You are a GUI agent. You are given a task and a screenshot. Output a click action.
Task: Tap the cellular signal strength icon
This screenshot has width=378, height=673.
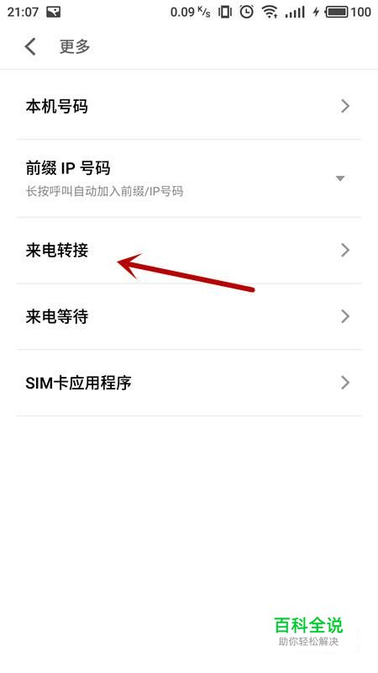pos(295,12)
